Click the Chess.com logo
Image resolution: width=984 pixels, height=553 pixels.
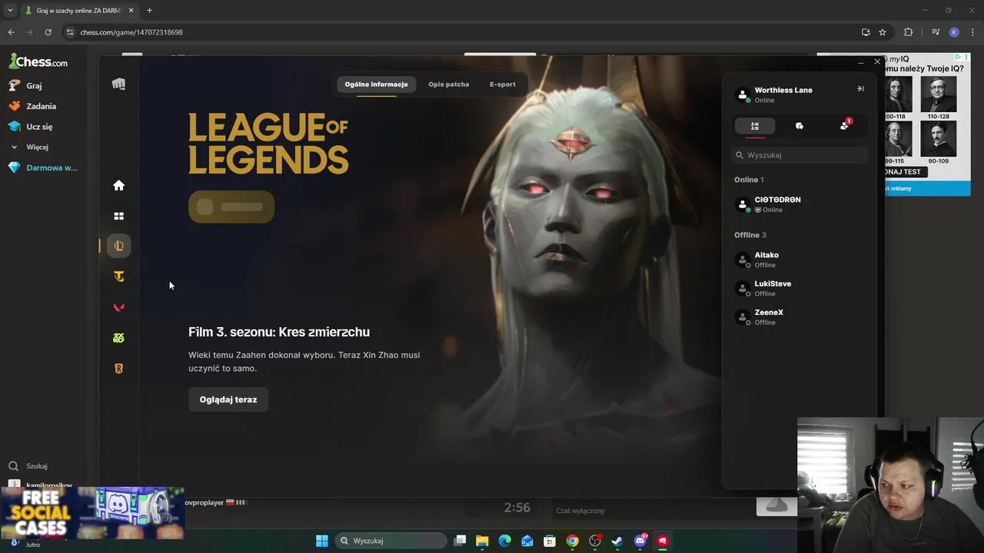click(38, 61)
